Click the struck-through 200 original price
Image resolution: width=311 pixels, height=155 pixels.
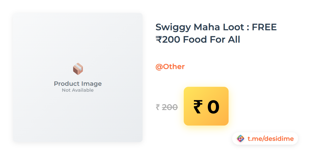(170, 107)
